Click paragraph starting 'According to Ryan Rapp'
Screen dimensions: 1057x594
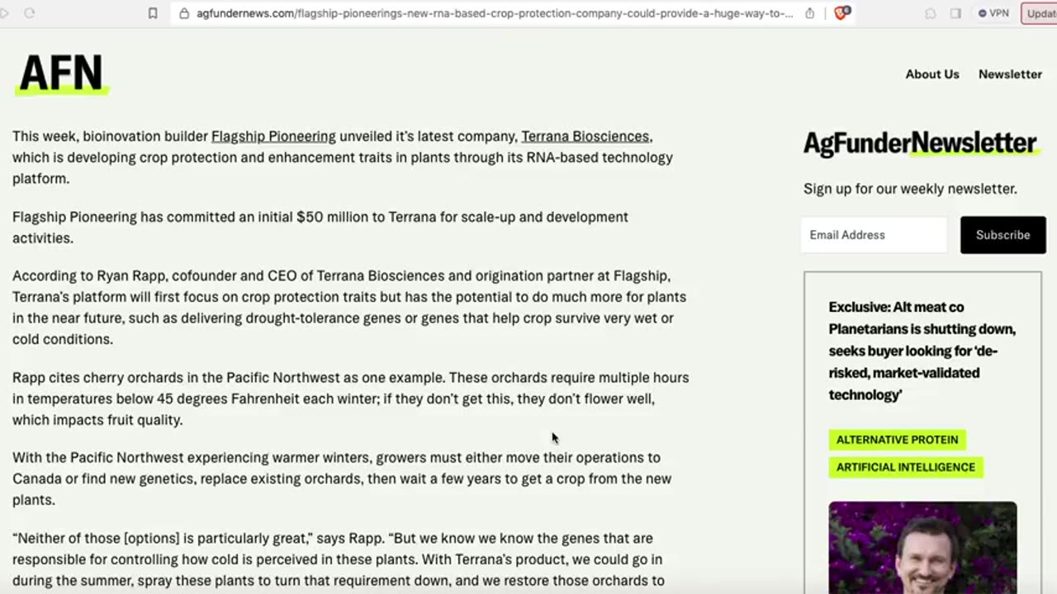click(x=349, y=308)
